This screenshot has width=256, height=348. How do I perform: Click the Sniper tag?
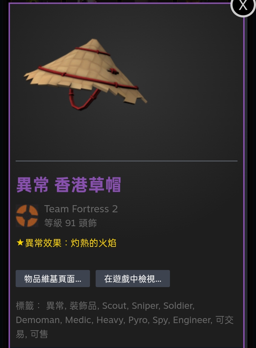tap(144, 306)
